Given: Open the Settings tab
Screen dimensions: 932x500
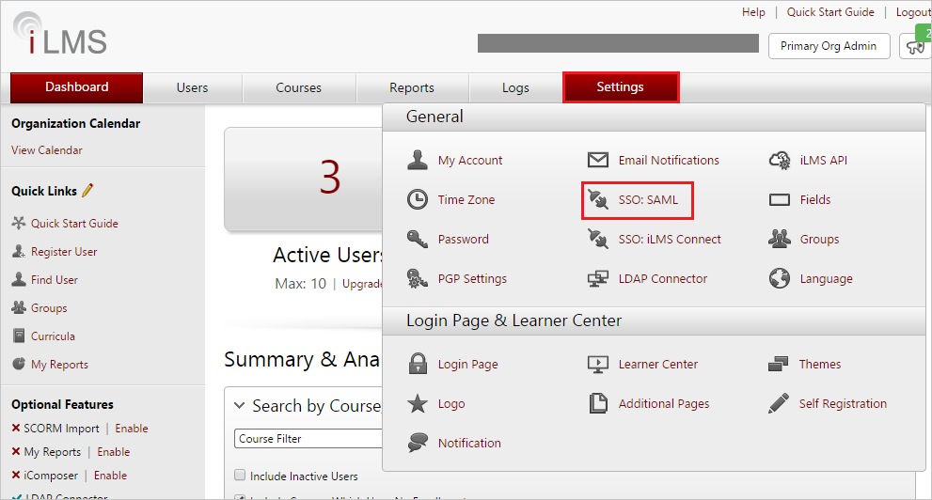Looking at the screenshot, I should (x=621, y=87).
